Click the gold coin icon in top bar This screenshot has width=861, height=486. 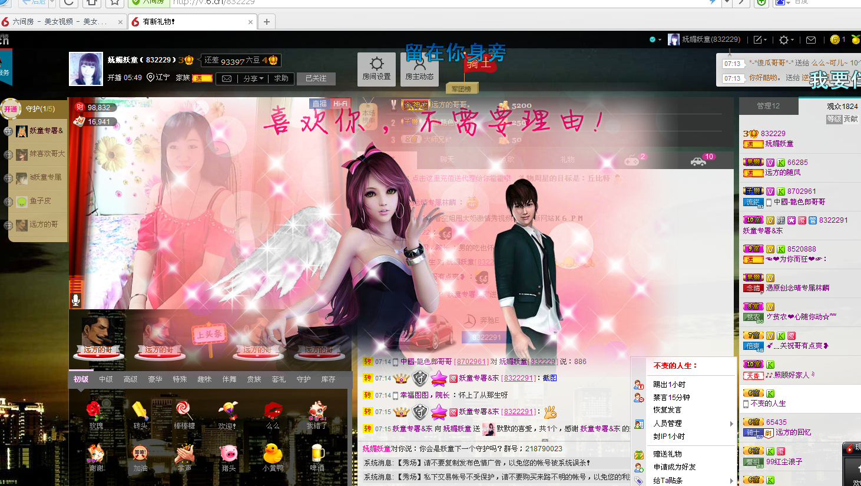coord(835,39)
